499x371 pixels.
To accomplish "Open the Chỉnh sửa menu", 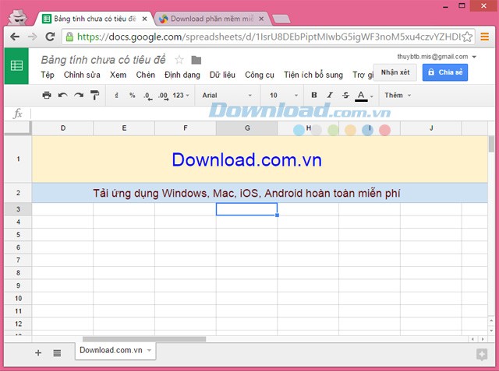I will coord(82,75).
